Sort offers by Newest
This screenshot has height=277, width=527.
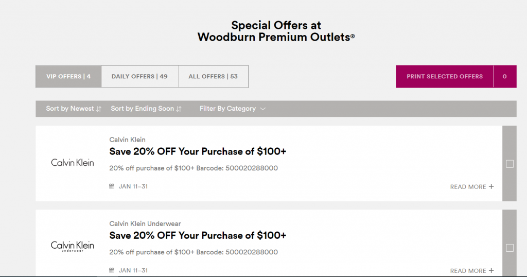pos(70,109)
